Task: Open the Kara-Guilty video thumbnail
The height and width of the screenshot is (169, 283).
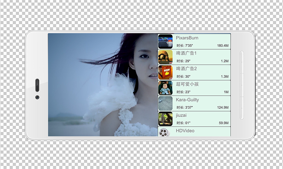Action: (x=165, y=104)
